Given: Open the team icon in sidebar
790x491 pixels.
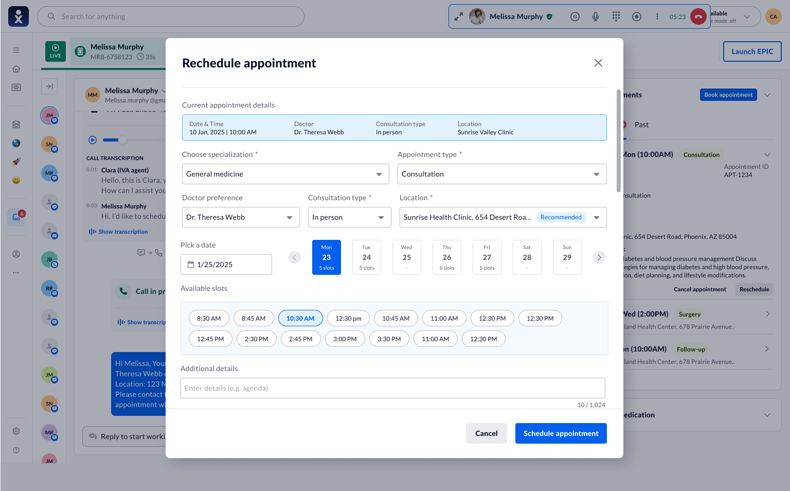Looking at the screenshot, I should tap(16, 87).
